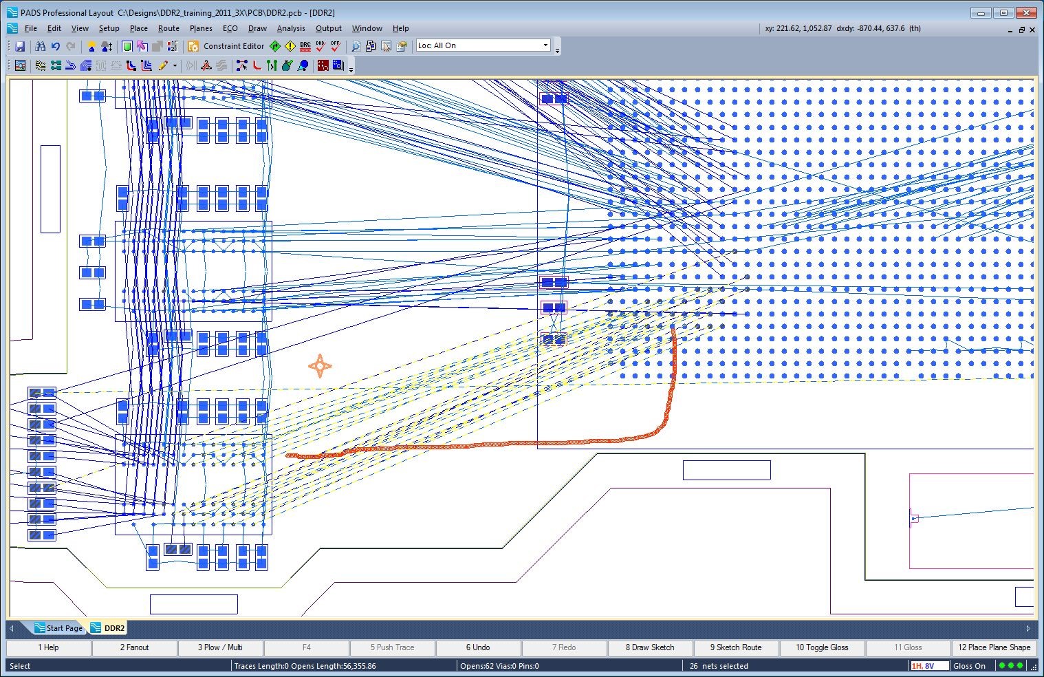The width and height of the screenshot is (1044, 677).
Task: Toggle Gloss On in status bar
Action: (x=969, y=665)
